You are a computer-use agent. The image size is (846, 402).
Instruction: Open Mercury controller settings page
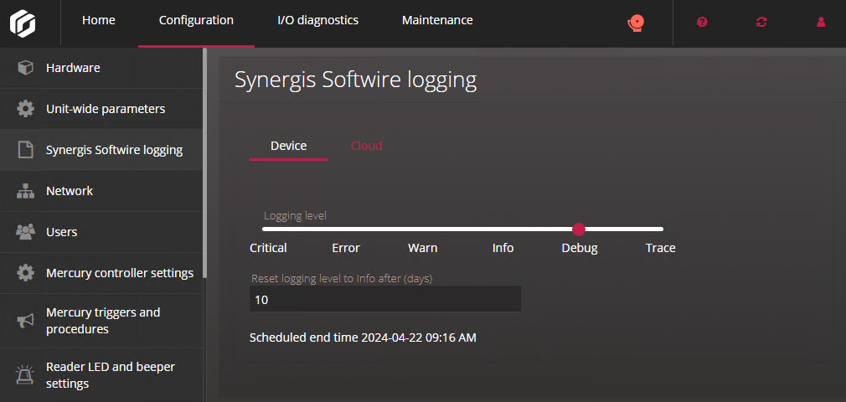coord(119,273)
